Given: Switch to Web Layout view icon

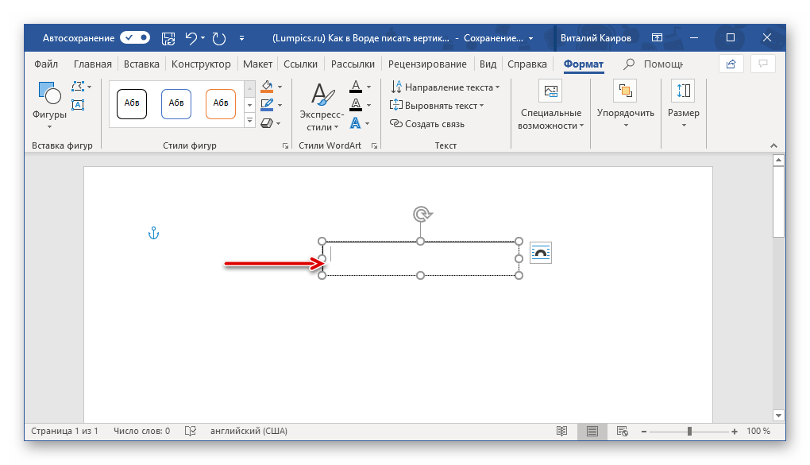Looking at the screenshot, I should coord(622,431).
